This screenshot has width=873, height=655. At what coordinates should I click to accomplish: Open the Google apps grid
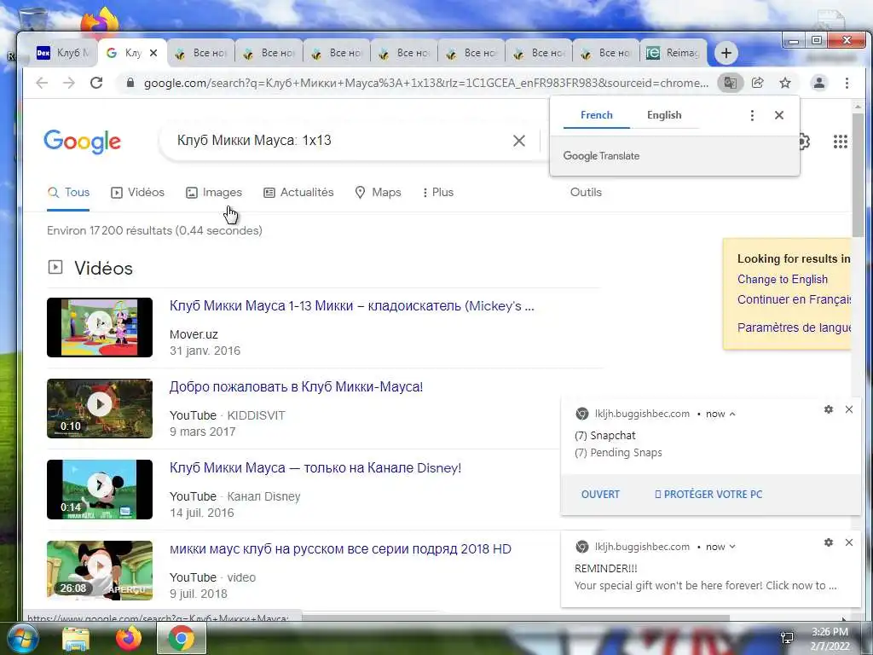(840, 142)
